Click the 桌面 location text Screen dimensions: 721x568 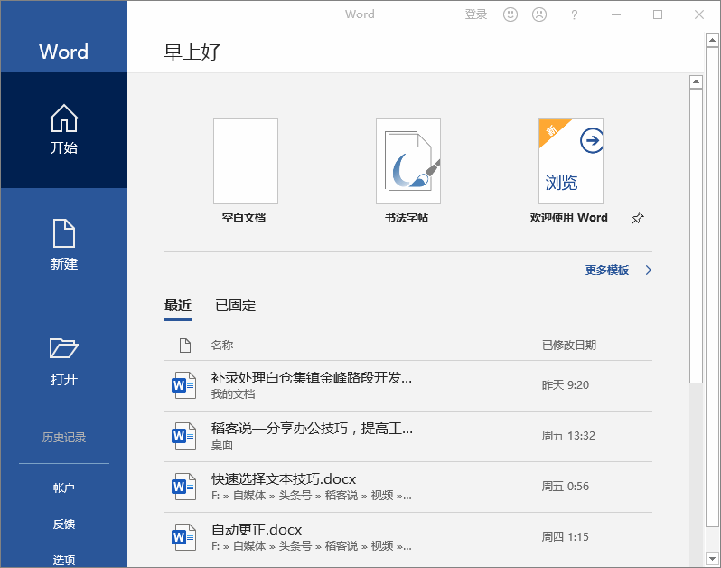[x=222, y=445]
